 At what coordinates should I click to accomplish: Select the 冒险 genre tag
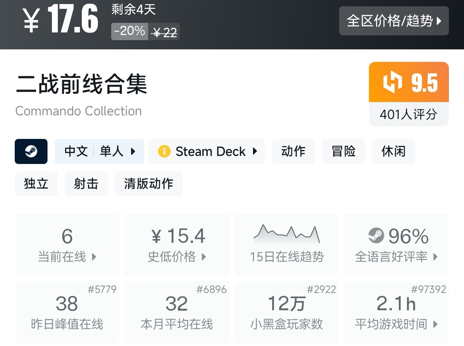pyautogui.click(x=343, y=151)
